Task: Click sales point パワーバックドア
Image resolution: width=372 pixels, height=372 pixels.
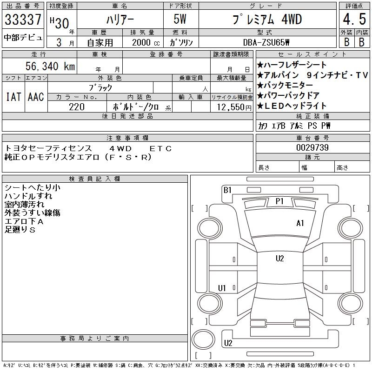Action: tap(288, 96)
